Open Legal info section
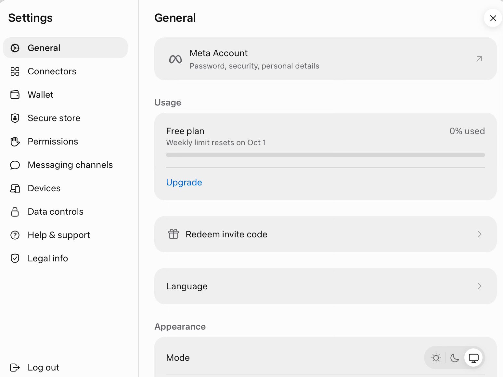 (x=65, y=258)
